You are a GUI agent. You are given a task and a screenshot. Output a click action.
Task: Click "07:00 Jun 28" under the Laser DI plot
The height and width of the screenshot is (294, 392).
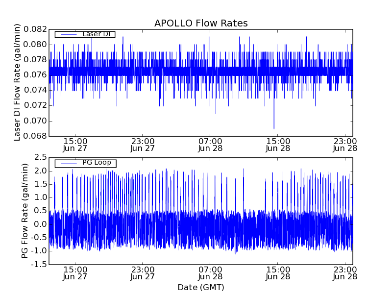(210, 145)
